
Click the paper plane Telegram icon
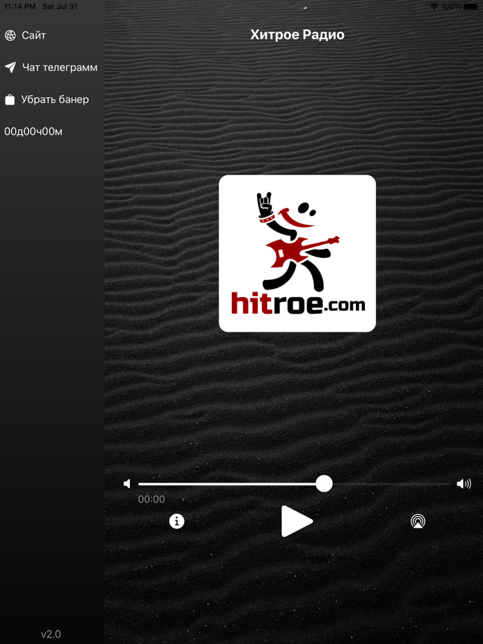coord(10,68)
